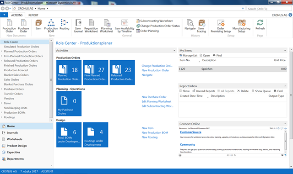Create a new Purchase Order from ribbon

23,26
